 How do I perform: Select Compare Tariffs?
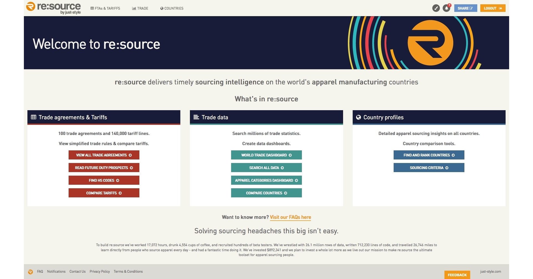pos(104,193)
